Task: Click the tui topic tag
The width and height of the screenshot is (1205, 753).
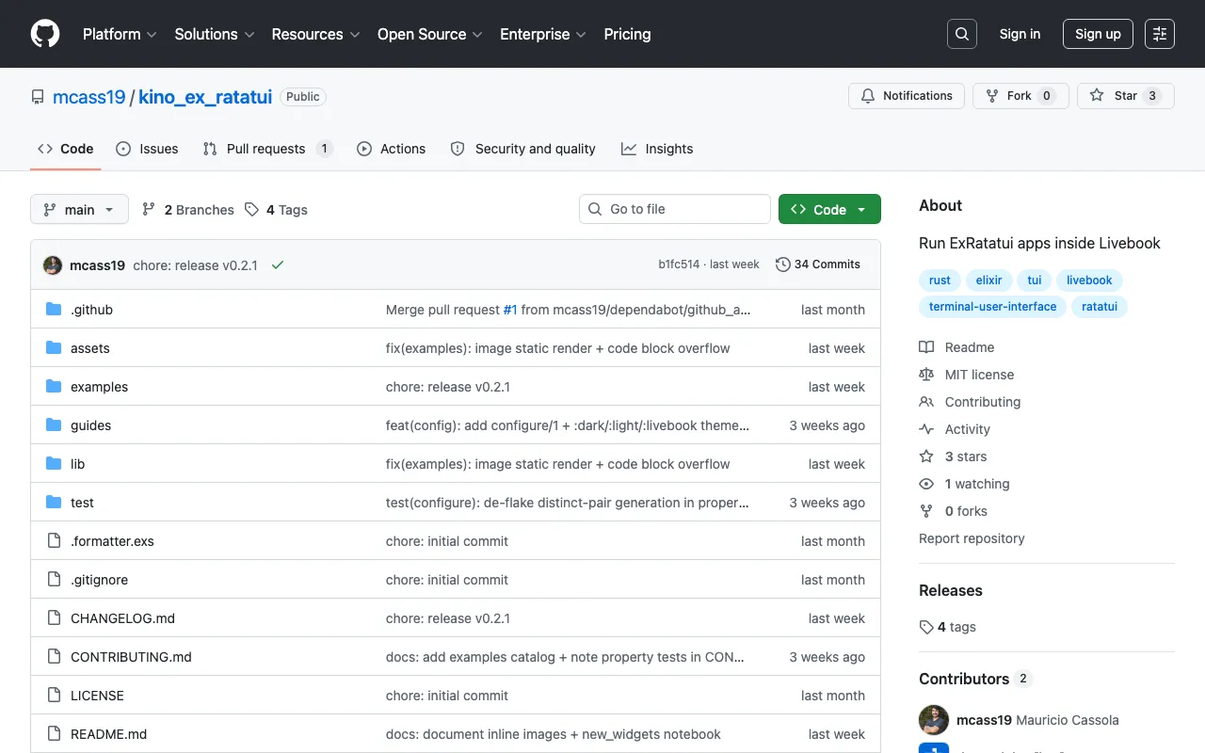Action: [x=1035, y=280]
